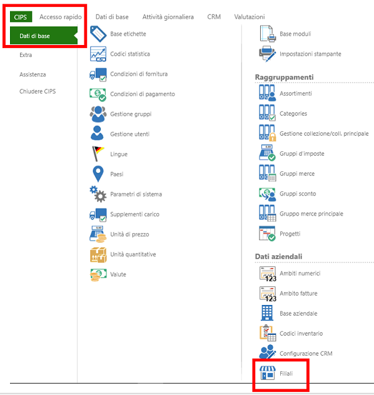Click the Unità quantitative boxes icon
The image size is (374, 395).
pyautogui.click(x=98, y=254)
